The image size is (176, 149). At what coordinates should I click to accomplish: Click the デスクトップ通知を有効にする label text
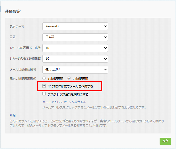68,94
